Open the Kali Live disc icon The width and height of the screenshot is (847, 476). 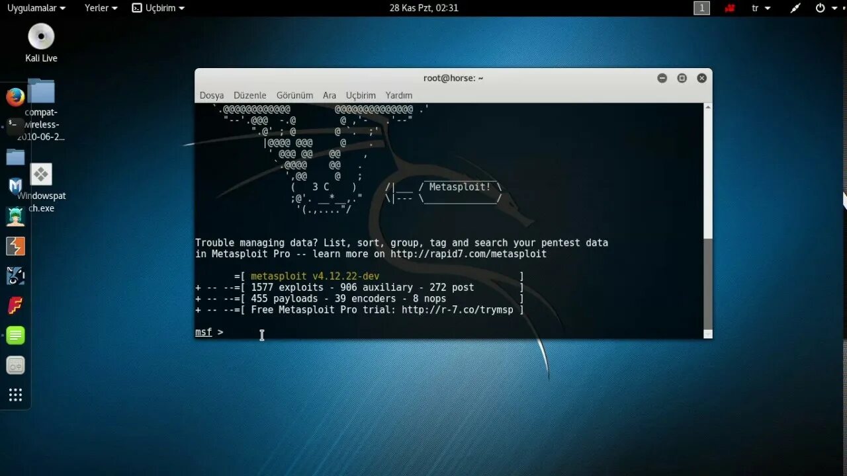click(41, 36)
